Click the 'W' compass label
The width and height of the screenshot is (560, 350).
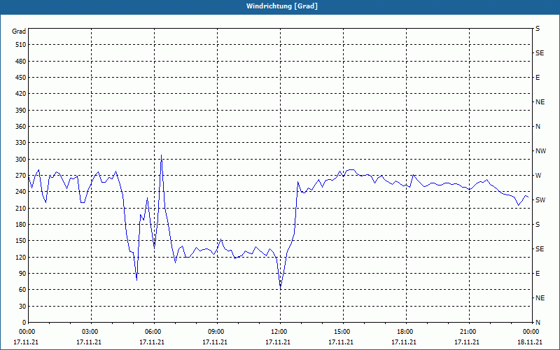click(538, 176)
